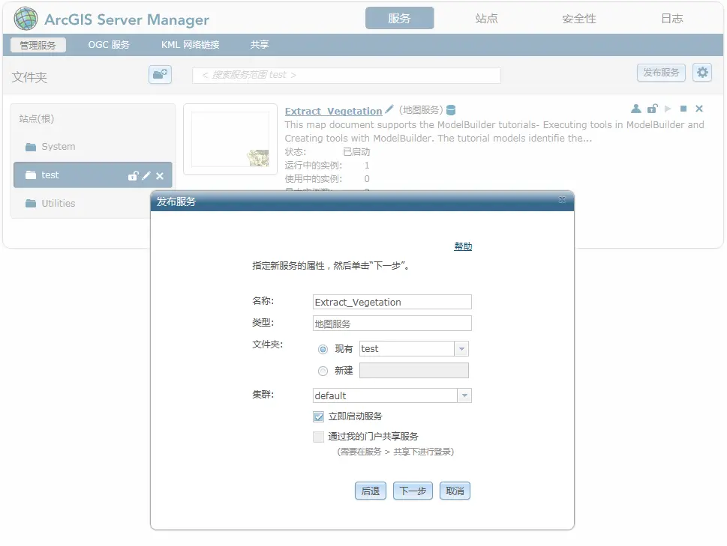Click the new folder icon
This screenshot has width=727, height=546.
click(x=160, y=74)
